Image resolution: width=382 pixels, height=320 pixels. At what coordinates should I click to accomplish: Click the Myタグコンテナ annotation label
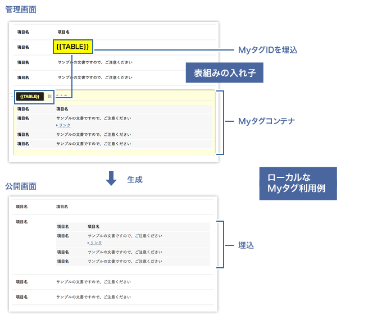coord(266,121)
